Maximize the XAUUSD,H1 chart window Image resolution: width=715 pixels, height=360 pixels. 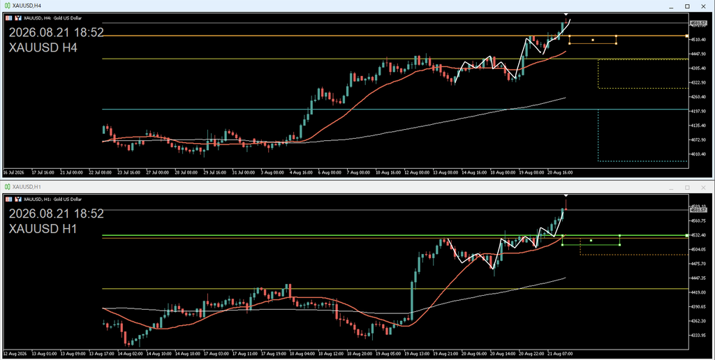pos(687,187)
